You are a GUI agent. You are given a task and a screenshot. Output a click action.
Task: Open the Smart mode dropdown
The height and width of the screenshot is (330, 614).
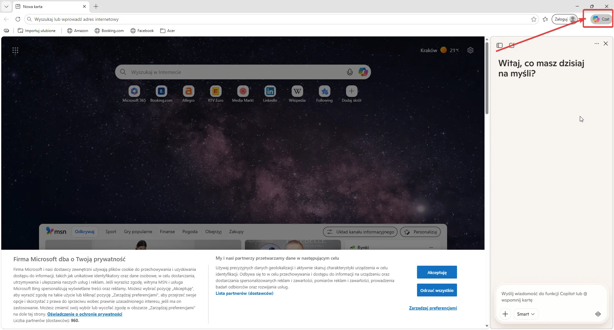(x=526, y=314)
